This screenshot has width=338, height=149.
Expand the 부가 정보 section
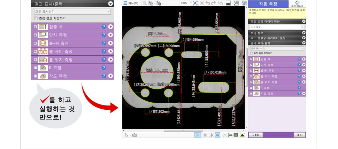pyautogui.click(x=304, y=33)
